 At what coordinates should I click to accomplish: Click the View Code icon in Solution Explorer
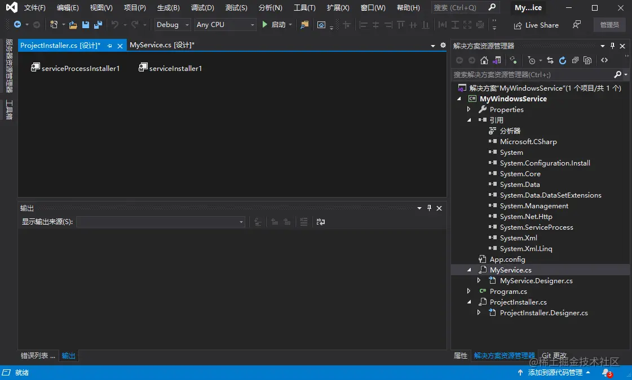(x=604, y=60)
